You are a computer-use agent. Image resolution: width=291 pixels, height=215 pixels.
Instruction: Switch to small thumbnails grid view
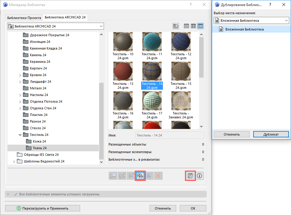193,26
